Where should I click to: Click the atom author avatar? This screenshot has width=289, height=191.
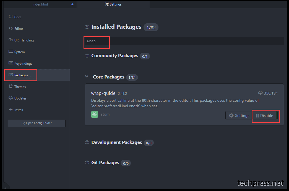tap(95, 114)
